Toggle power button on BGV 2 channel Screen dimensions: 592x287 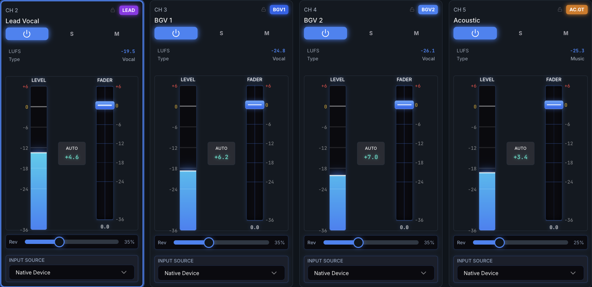[326, 33]
